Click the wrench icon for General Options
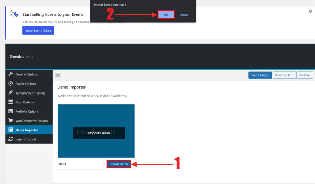The height and width of the screenshot is (184, 315). click(10, 74)
